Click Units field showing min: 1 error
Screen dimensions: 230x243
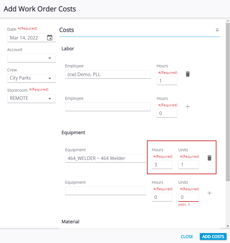pyautogui.click(x=189, y=197)
